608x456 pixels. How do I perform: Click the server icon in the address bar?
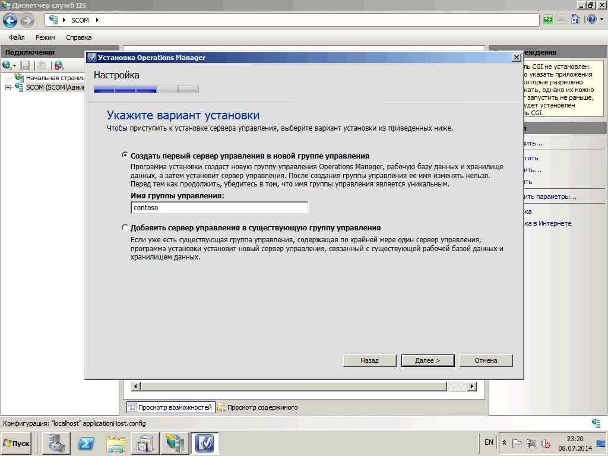click(53, 20)
